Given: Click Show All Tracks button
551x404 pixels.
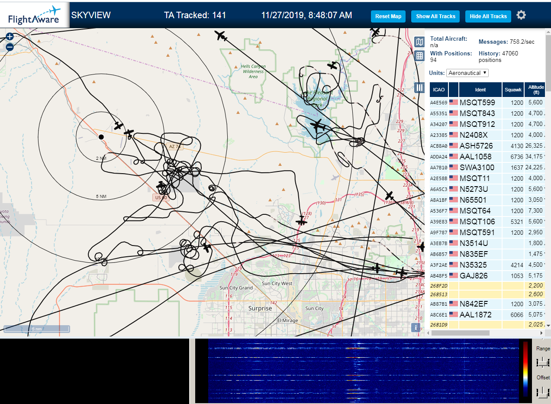Looking at the screenshot, I should [435, 16].
